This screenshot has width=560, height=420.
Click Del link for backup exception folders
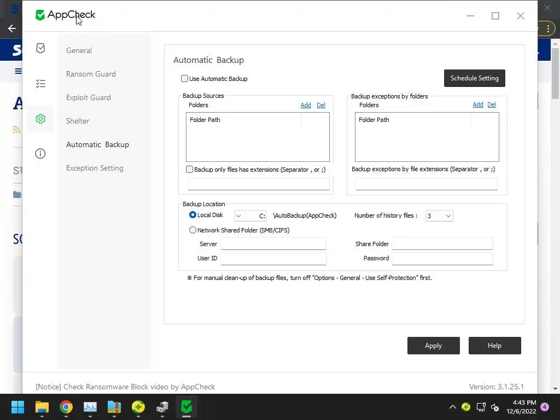click(492, 104)
